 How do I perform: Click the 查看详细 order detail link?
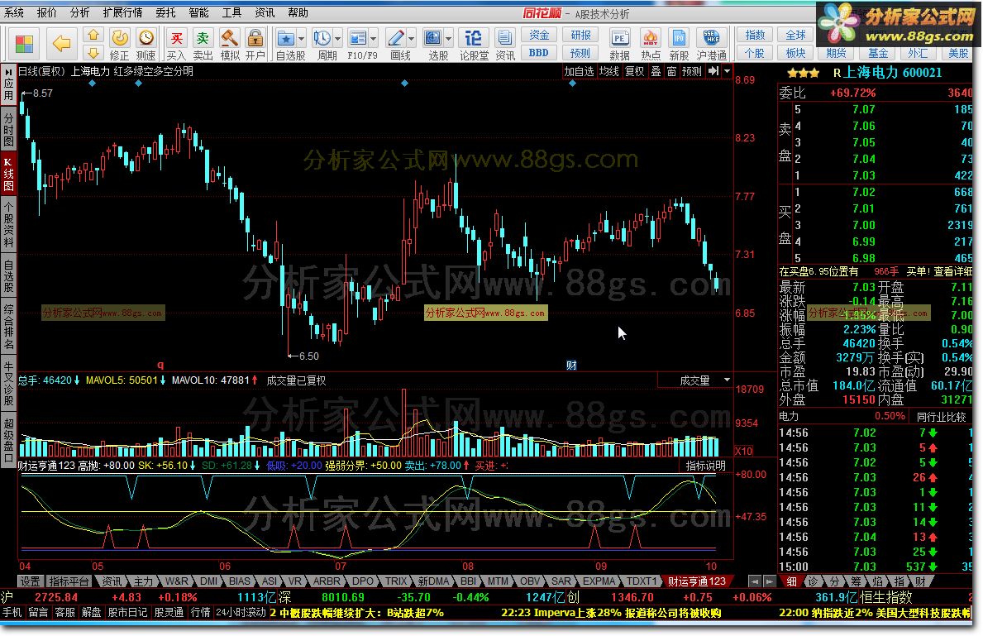pos(953,271)
